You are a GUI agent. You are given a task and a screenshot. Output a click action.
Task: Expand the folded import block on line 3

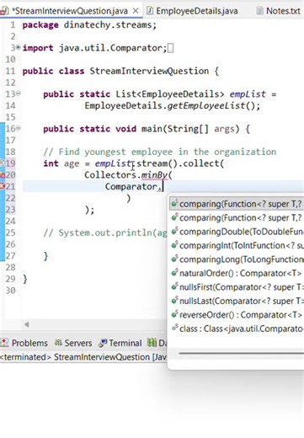point(19,48)
